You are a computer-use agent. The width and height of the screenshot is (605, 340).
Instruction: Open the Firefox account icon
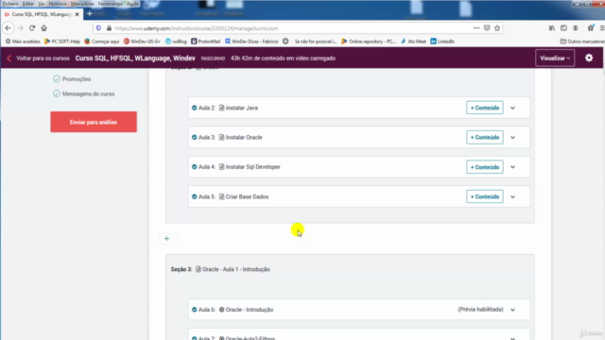pyautogui.click(x=576, y=27)
